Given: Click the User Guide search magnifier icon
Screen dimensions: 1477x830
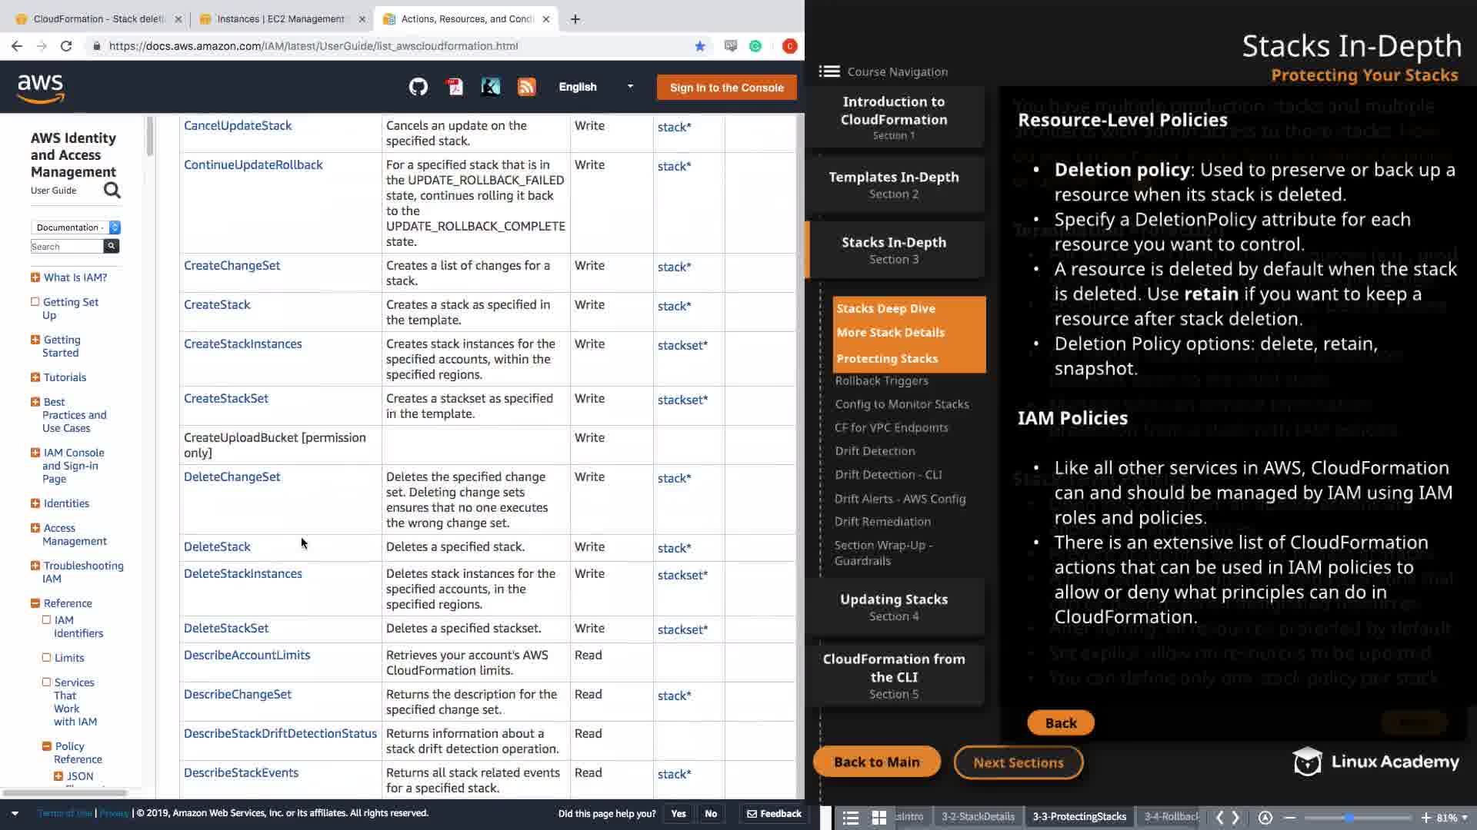Looking at the screenshot, I should point(112,190).
